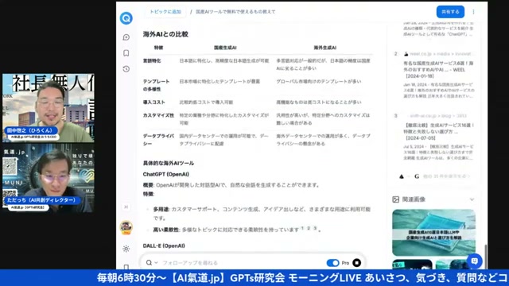
Task: Open source 2 有名な国産生成AIサービス6選
Action: 438,70
